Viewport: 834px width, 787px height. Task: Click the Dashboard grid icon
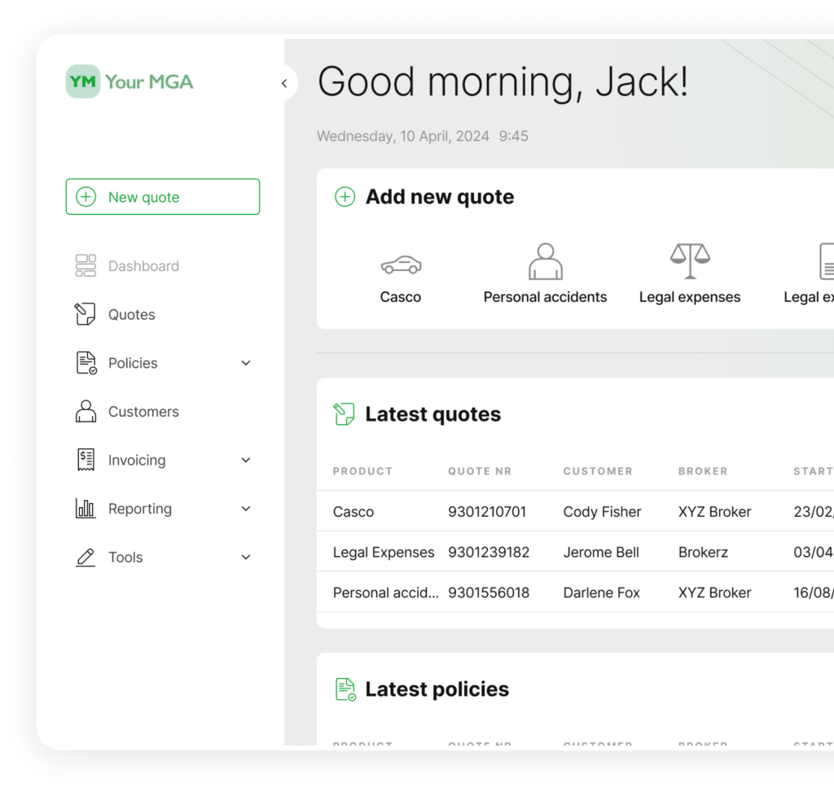coord(86,265)
